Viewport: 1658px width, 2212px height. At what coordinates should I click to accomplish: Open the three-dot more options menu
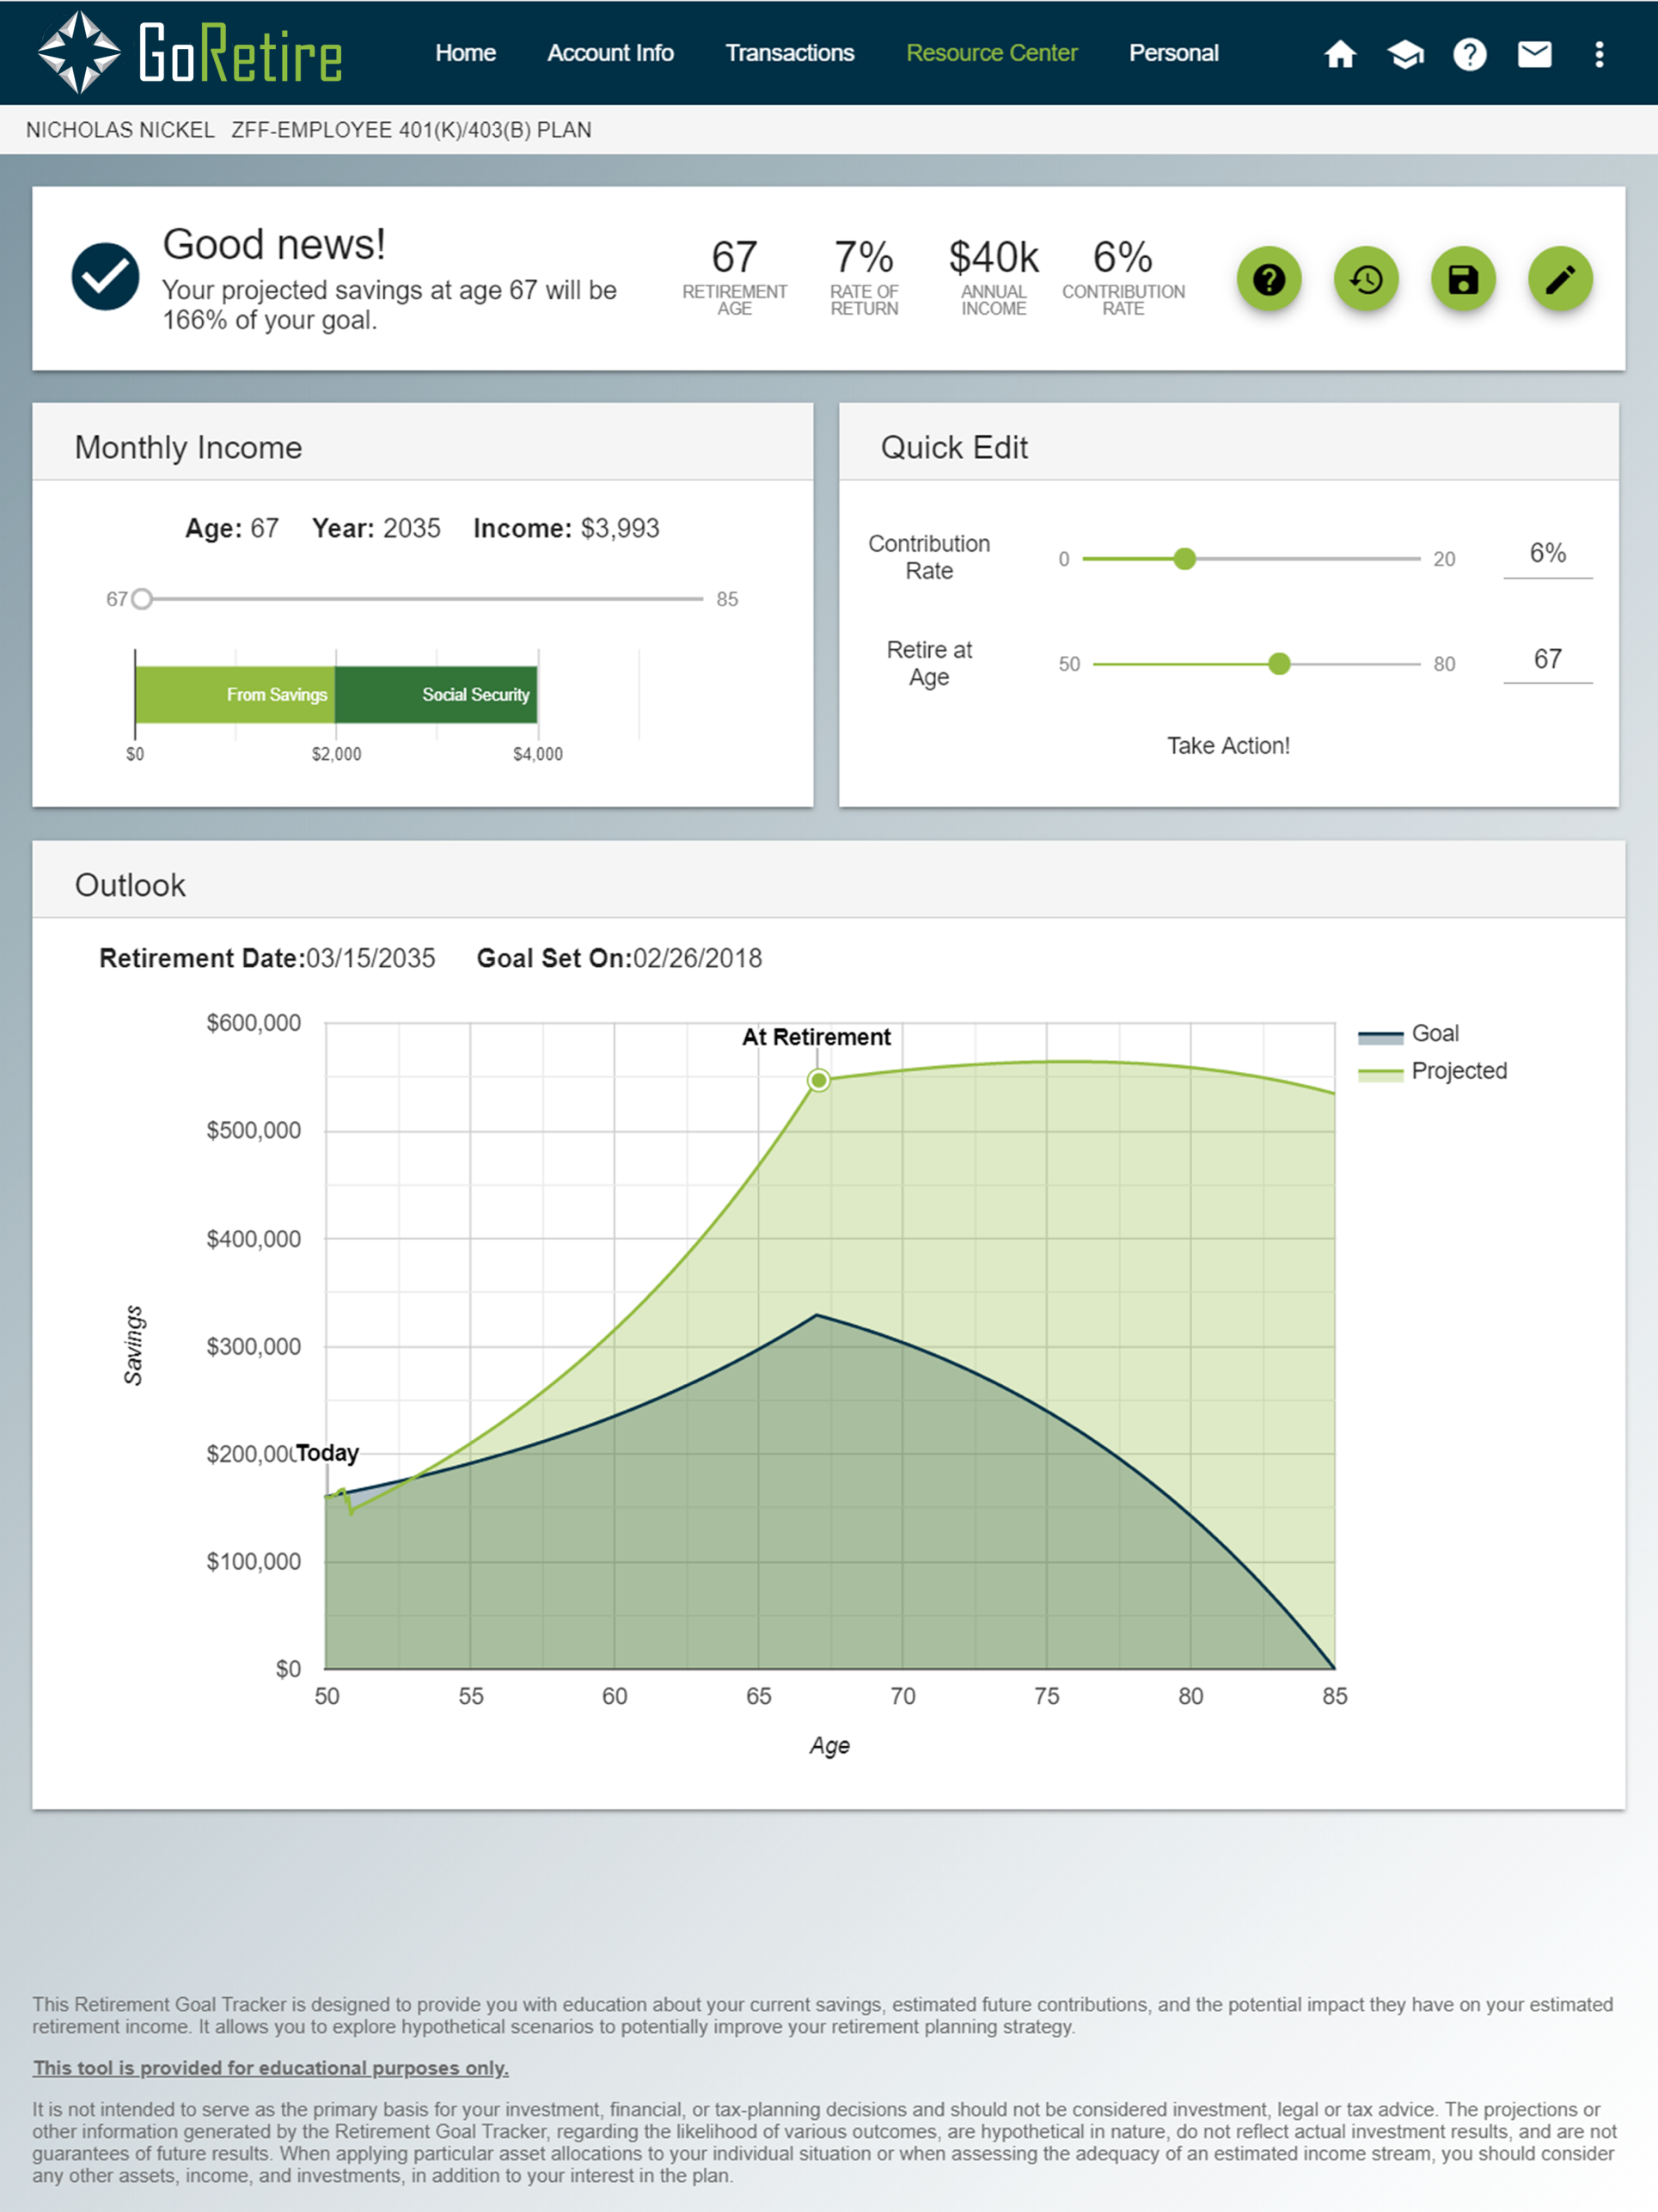tap(1599, 54)
